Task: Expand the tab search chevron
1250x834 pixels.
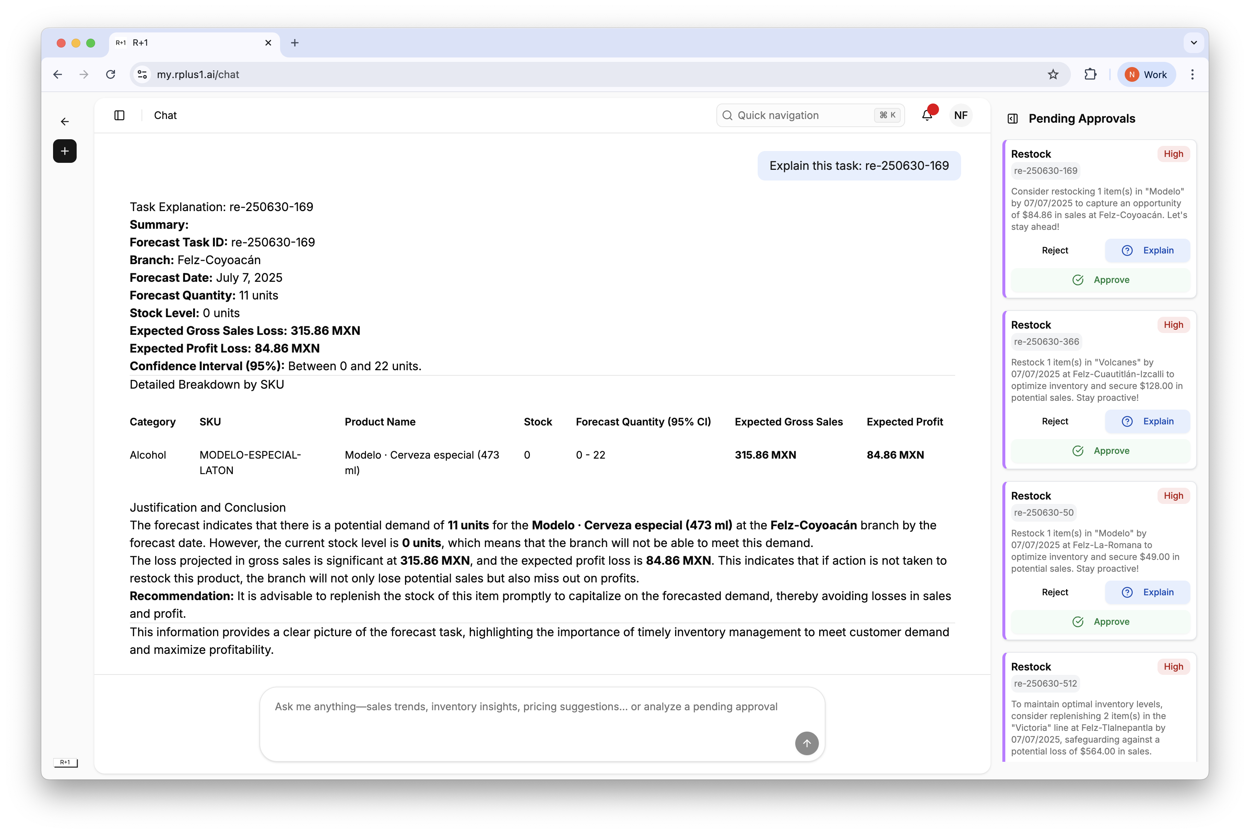Action: coord(1194,43)
